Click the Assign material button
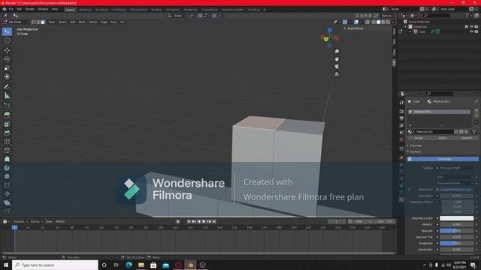 [x=419, y=138]
